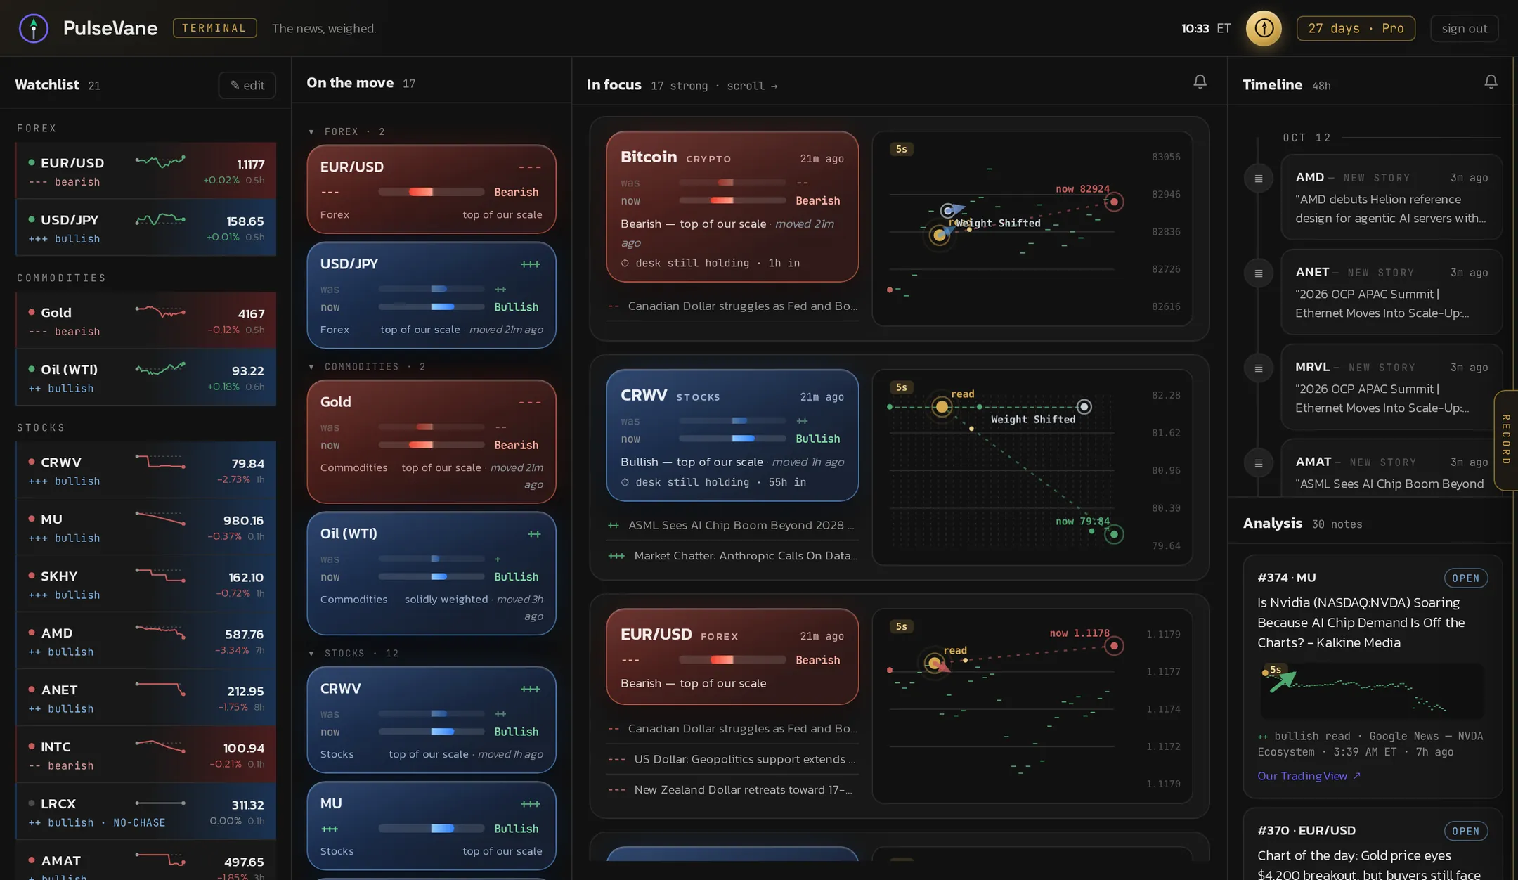Open US Dollar: Geopolitics support headline
Image resolution: width=1518 pixels, height=880 pixels.
[732, 759]
